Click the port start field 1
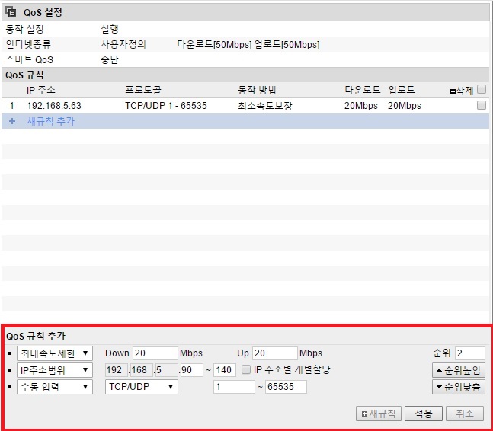The width and height of the screenshot is (493, 431). point(234,386)
